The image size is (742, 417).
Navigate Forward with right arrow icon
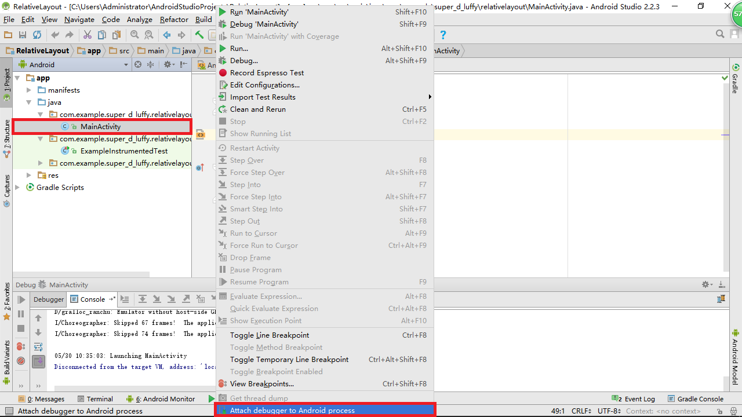pyautogui.click(x=181, y=35)
